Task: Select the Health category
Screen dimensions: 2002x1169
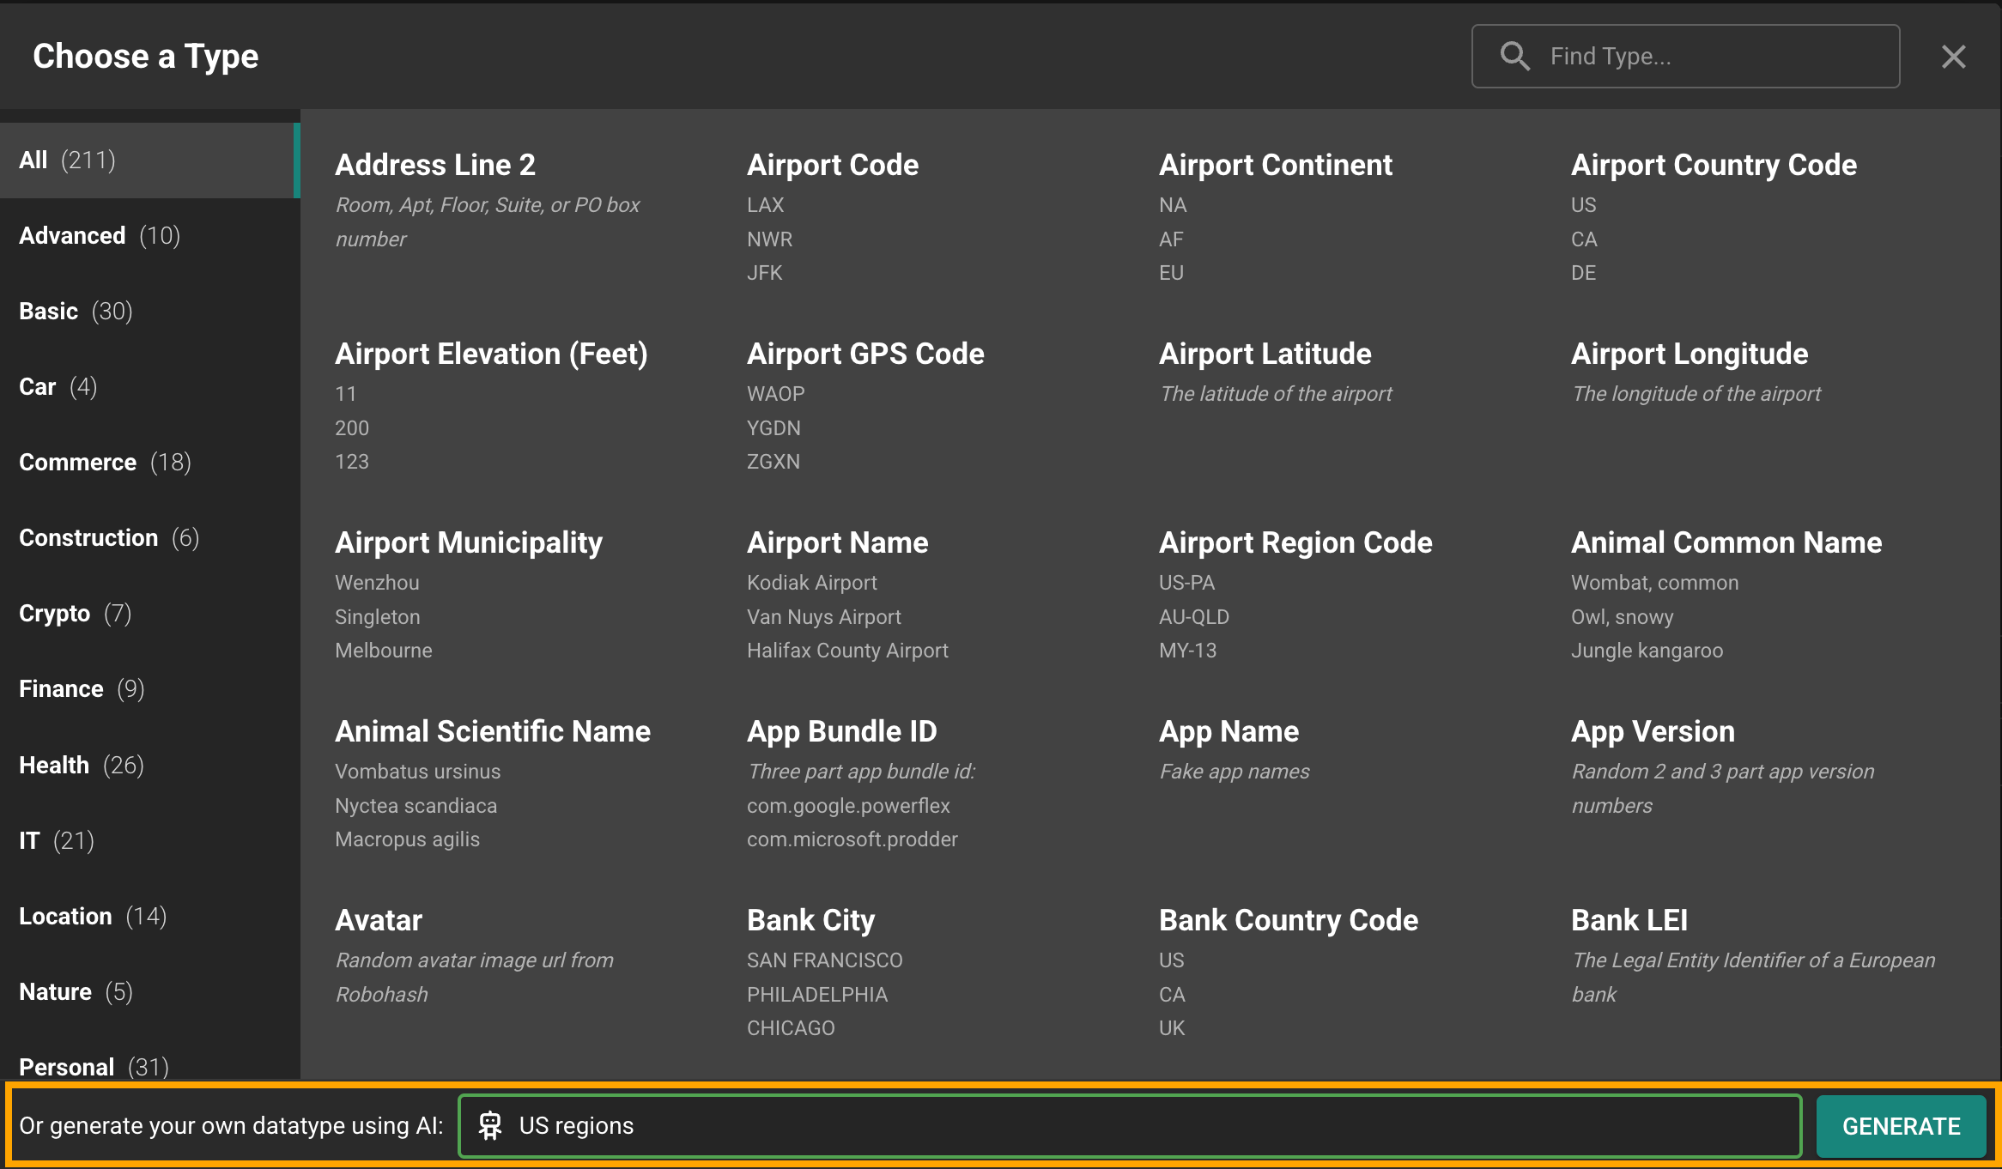Action: coord(82,765)
